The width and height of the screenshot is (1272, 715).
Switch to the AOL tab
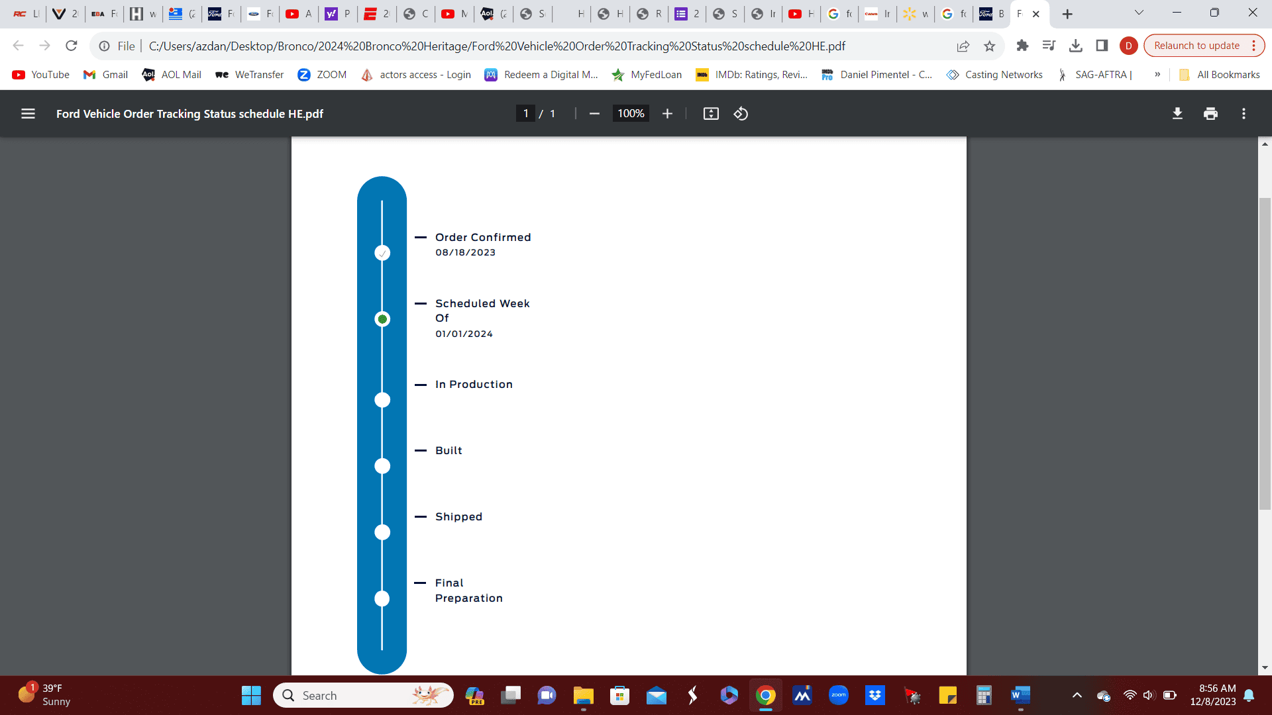click(494, 14)
